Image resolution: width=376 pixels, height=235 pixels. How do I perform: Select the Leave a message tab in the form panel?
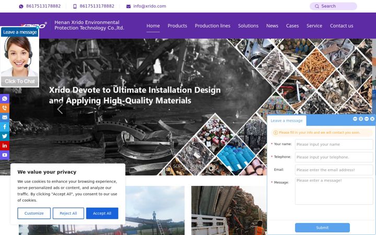[x=287, y=121]
